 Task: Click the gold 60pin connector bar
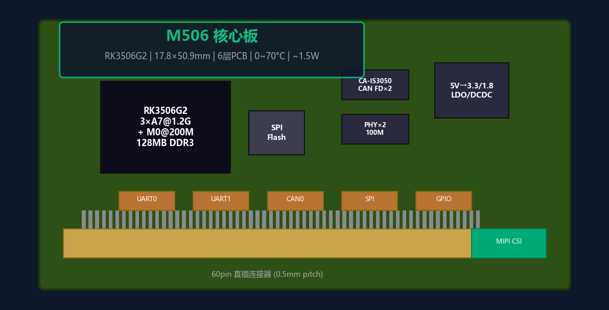pyautogui.click(x=267, y=243)
